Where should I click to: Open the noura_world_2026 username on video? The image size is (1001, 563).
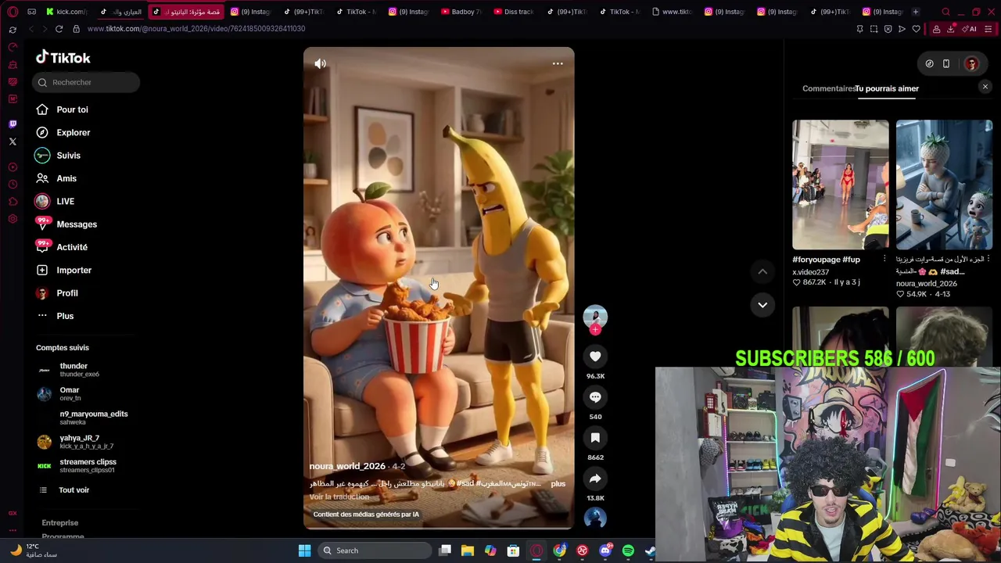(x=347, y=466)
